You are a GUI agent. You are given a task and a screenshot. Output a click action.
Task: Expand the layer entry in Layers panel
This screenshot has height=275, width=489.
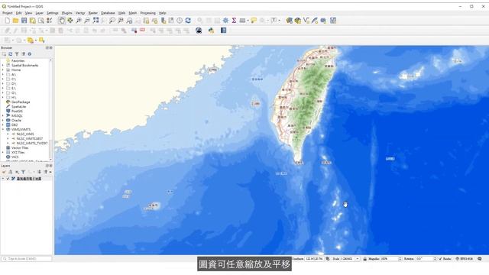(3, 179)
